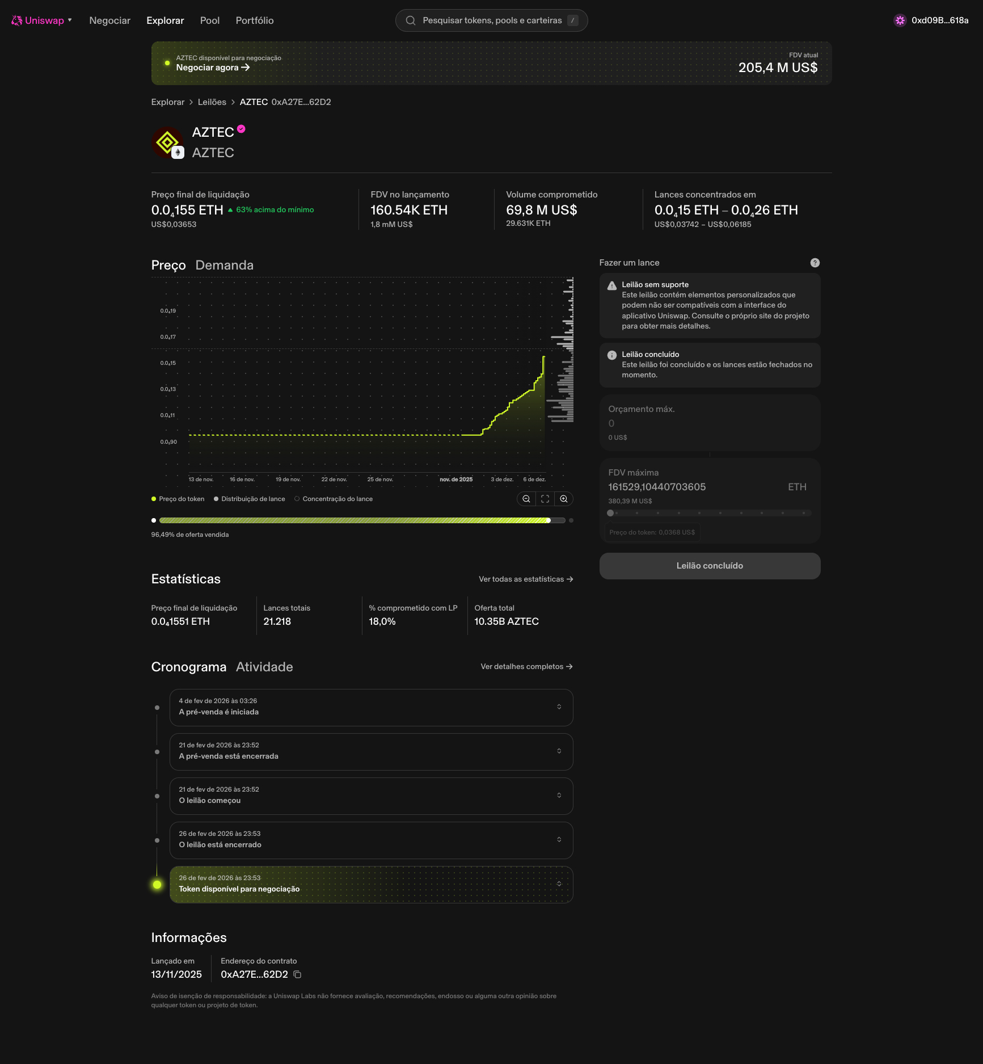Open help icon for Fazer um lance
This screenshot has width=983, height=1064.
815,263
